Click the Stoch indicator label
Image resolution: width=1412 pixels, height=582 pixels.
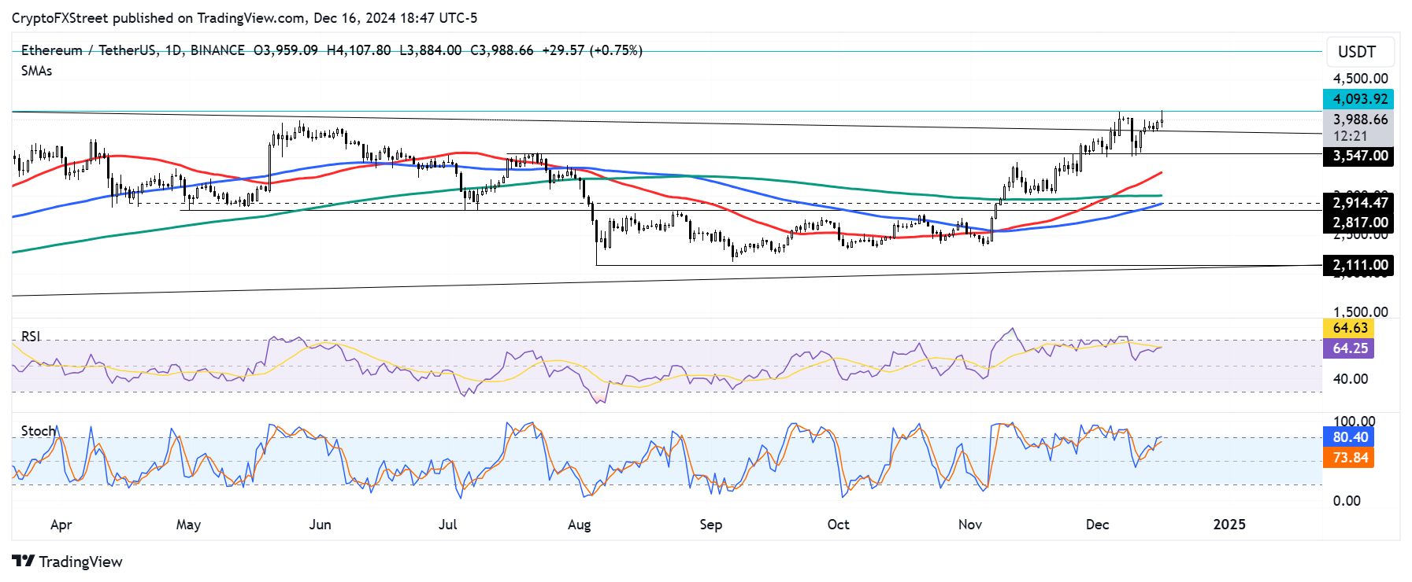39,431
